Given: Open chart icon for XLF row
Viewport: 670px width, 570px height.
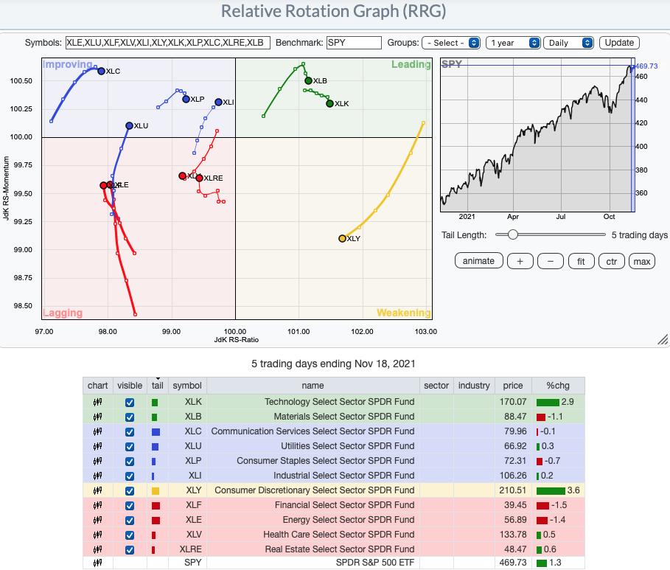Looking at the screenshot, I should (x=97, y=505).
